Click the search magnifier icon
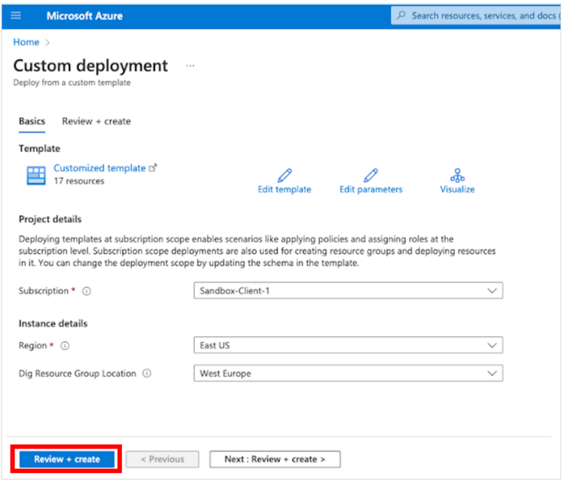 pyautogui.click(x=401, y=16)
